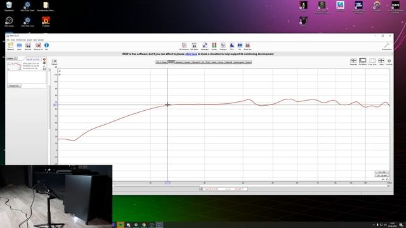Follow the 'click here' donation link
This screenshot has width=406, height=228.
point(191,54)
